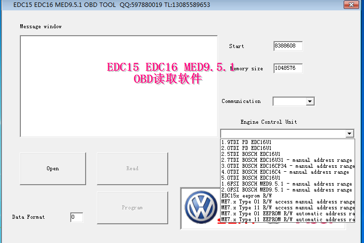This screenshot has width=364, height=243.
Task: Click the Message window label
Action: pyautogui.click(x=41, y=27)
